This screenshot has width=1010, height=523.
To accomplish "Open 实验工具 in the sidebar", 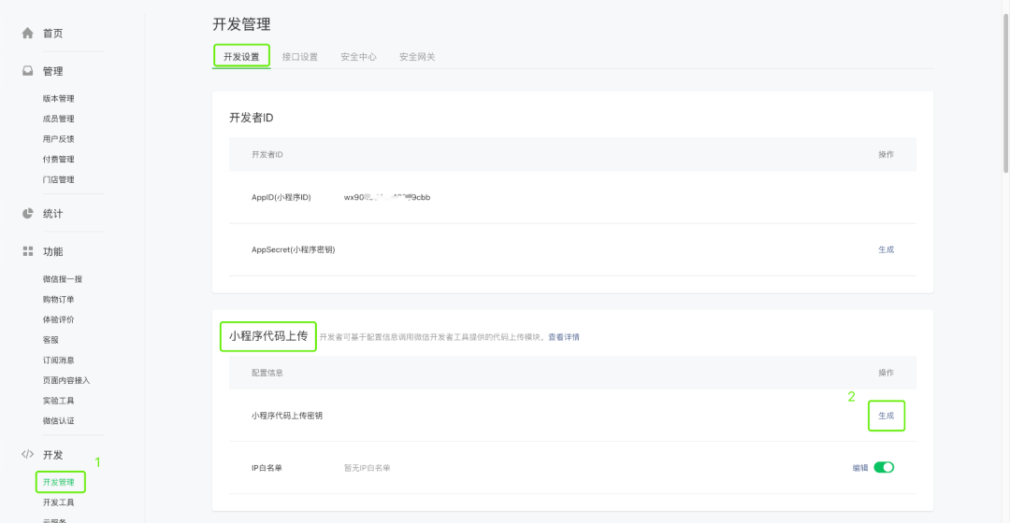I will [59, 401].
